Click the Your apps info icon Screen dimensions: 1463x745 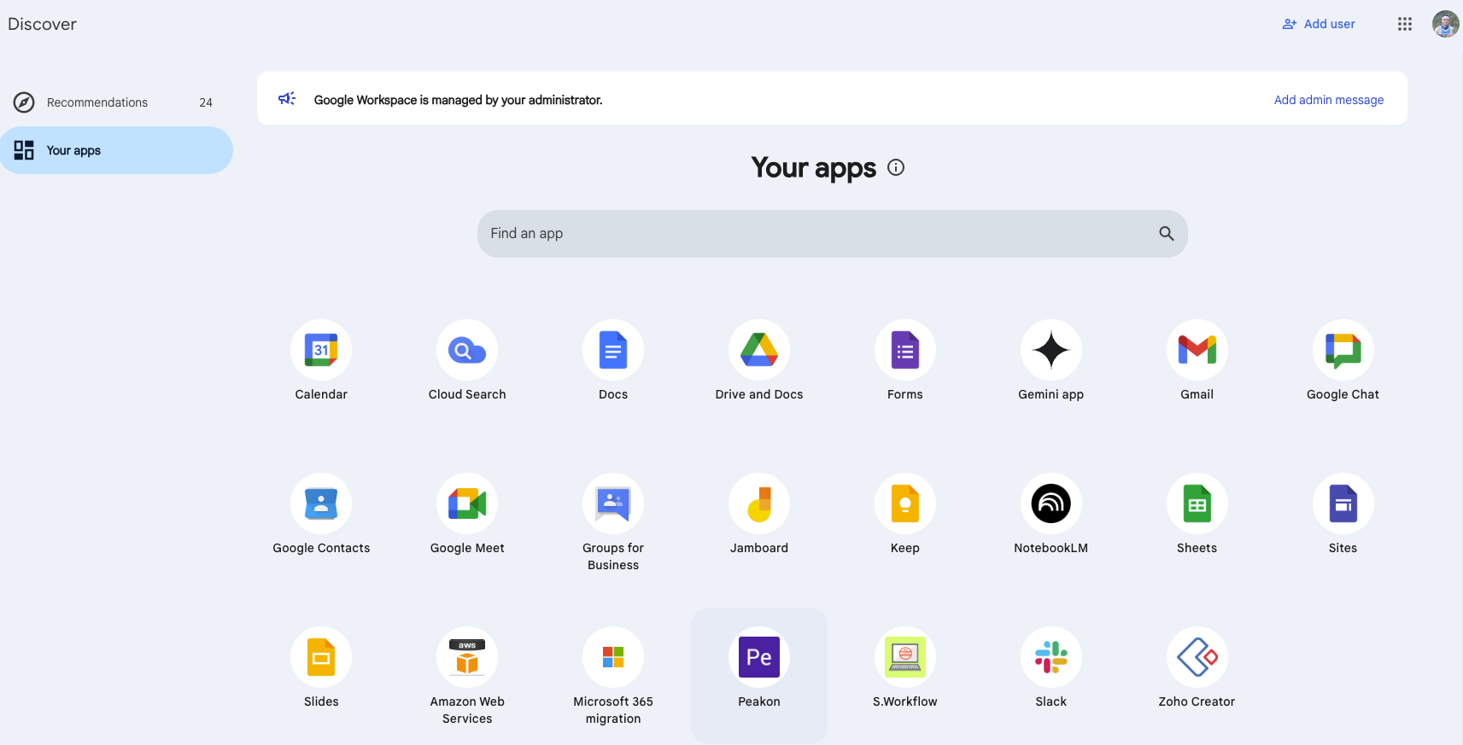[896, 167]
